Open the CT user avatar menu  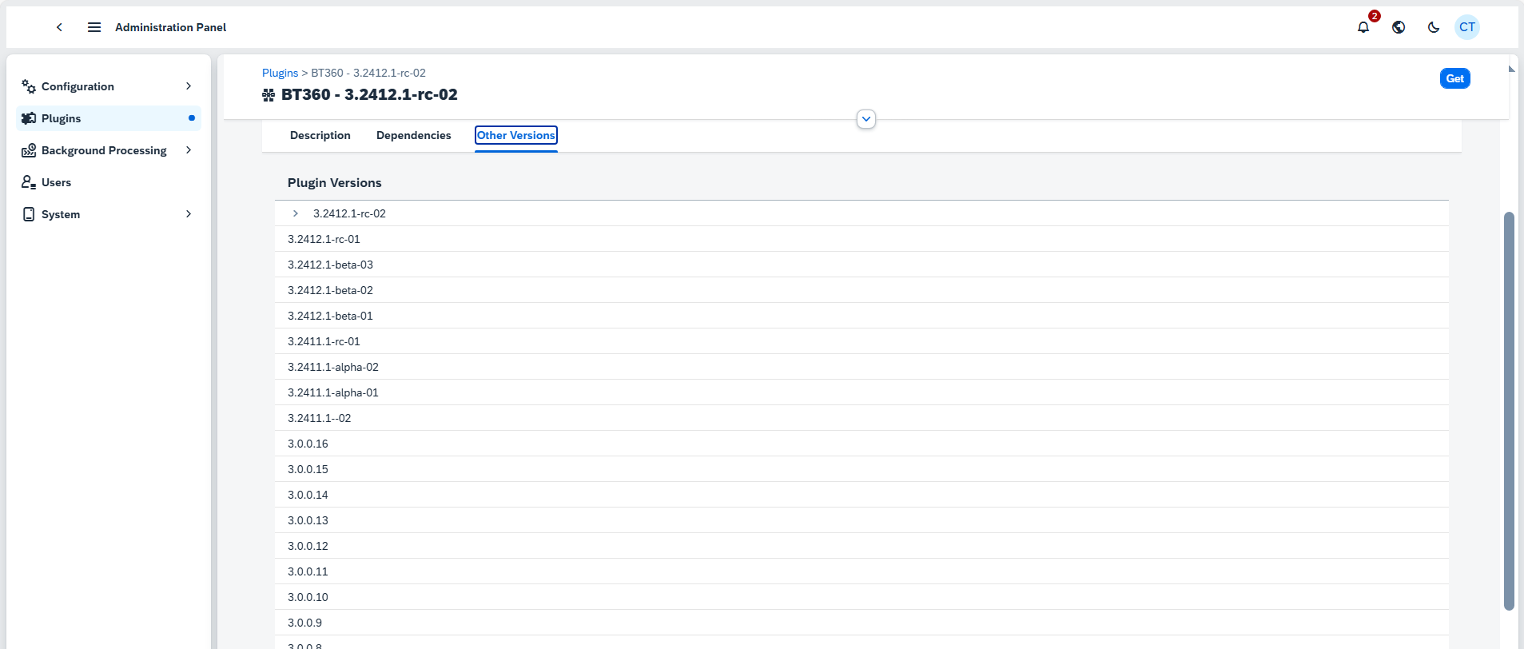point(1467,27)
